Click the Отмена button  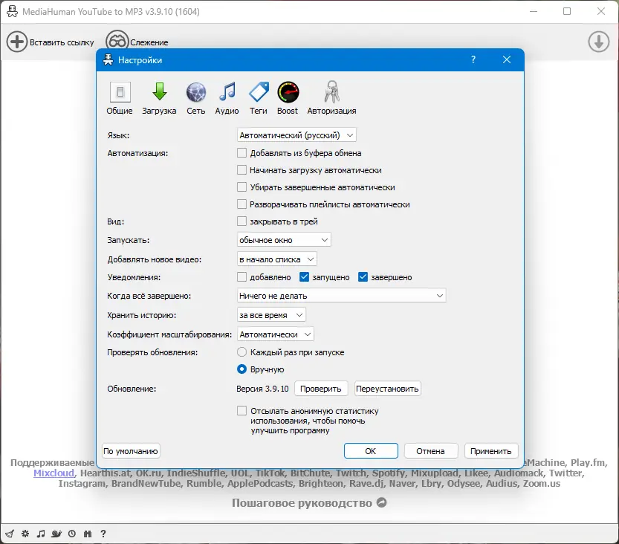tap(431, 451)
